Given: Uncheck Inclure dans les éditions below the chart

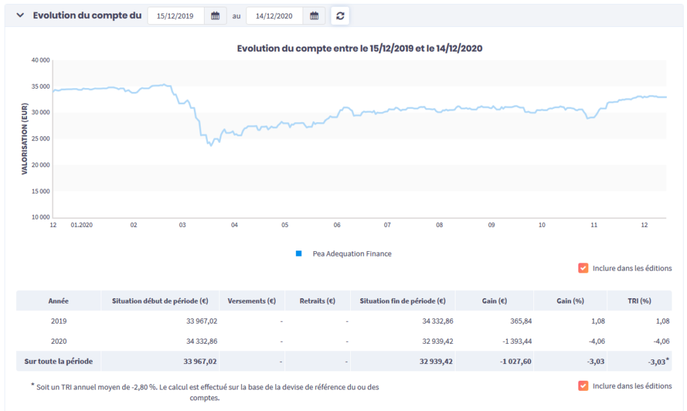Looking at the screenshot, I should (x=583, y=268).
